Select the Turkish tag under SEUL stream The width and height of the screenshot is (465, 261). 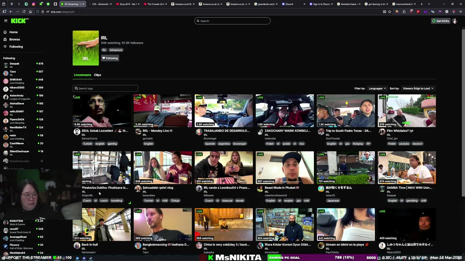tap(88, 144)
